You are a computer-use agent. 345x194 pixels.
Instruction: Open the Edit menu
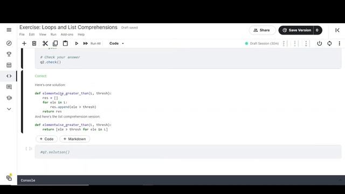[32, 34]
